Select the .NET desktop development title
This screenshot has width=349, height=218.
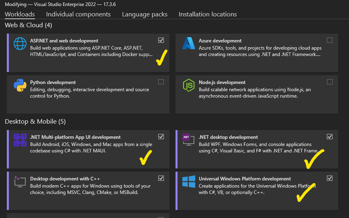pos(229,137)
